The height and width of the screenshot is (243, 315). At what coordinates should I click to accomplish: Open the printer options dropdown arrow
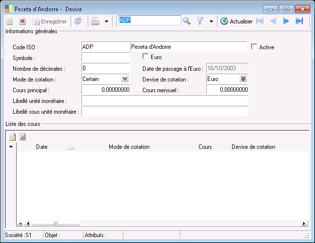(106, 21)
